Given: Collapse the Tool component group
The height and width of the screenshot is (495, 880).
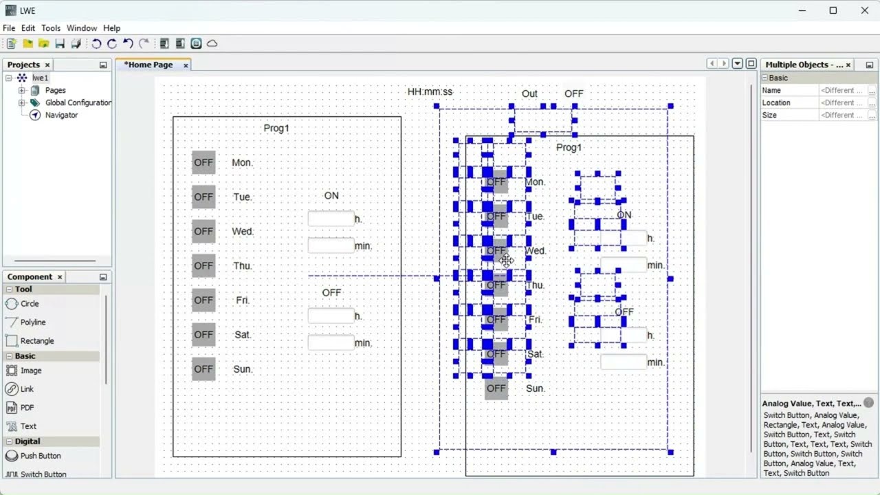Looking at the screenshot, I should 10,289.
